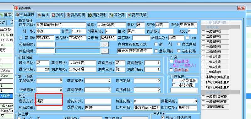Open the 类别 dropdown showing 西药
This screenshot has height=119, width=251.
(x=162, y=25)
